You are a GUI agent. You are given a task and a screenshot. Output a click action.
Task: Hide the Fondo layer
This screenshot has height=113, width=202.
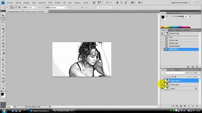click(x=162, y=89)
